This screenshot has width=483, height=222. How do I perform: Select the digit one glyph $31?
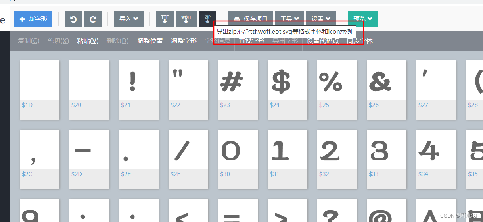pos(287,159)
